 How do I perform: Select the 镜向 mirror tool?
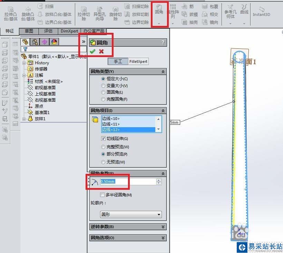click(x=210, y=22)
